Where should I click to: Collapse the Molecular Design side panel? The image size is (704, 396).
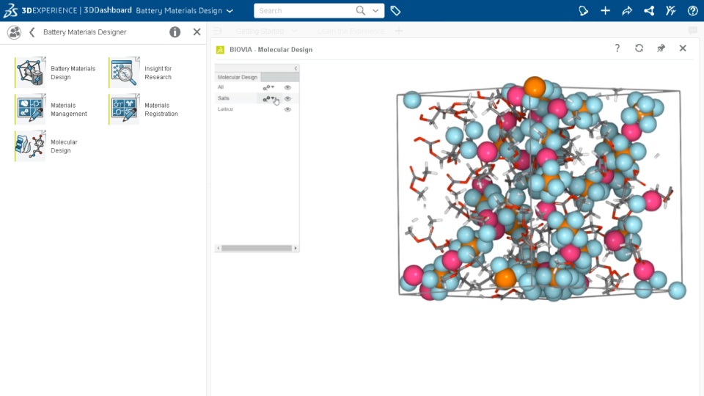click(x=296, y=68)
